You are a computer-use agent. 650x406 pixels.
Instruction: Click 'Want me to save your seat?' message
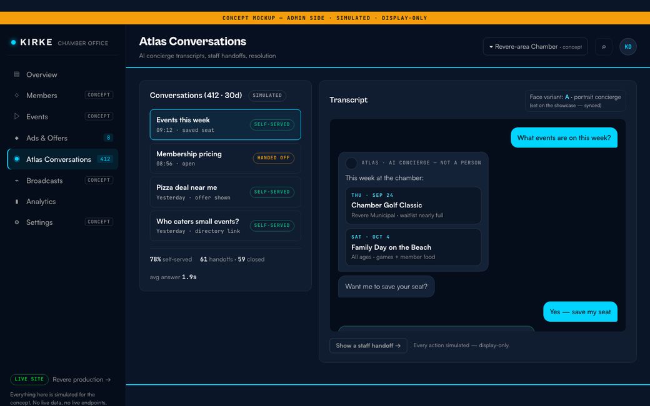(386, 287)
